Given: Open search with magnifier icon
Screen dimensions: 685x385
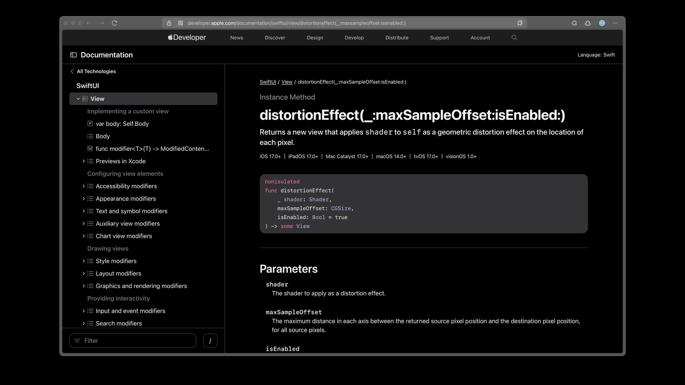Looking at the screenshot, I should [x=514, y=37].
